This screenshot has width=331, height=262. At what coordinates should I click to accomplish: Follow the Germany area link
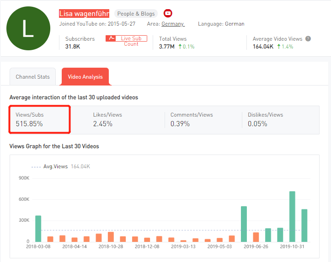(x=173, y=24)
